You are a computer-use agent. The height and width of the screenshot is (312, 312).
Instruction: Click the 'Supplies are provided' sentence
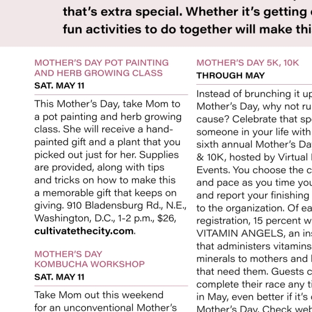pyautogui.click(x=107, y=161)
